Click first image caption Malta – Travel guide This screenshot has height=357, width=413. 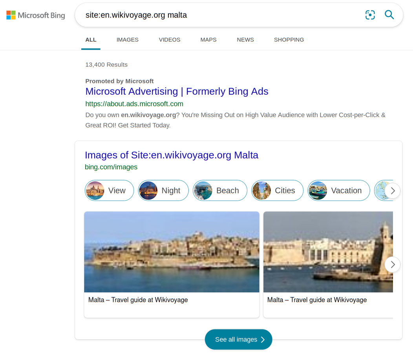pos(138,300)
